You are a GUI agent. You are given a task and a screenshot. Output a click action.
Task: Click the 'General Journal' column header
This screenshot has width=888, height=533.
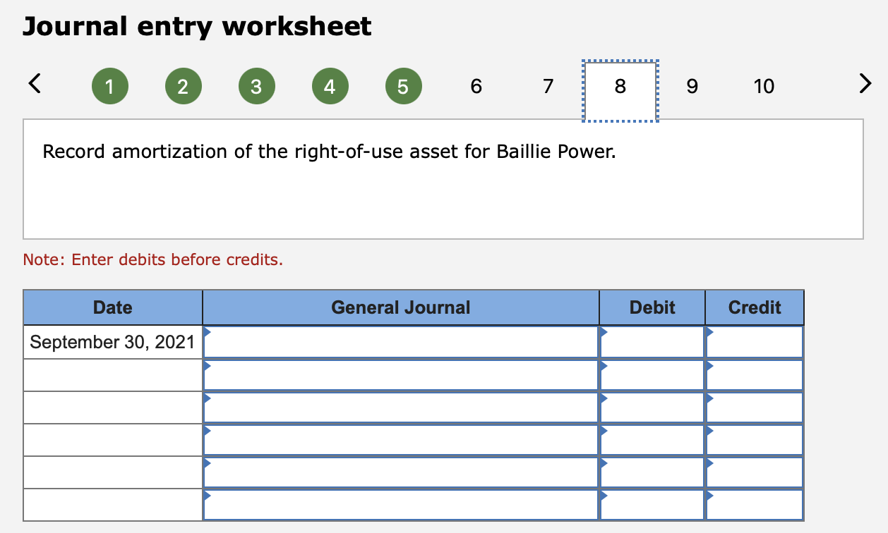401,307
